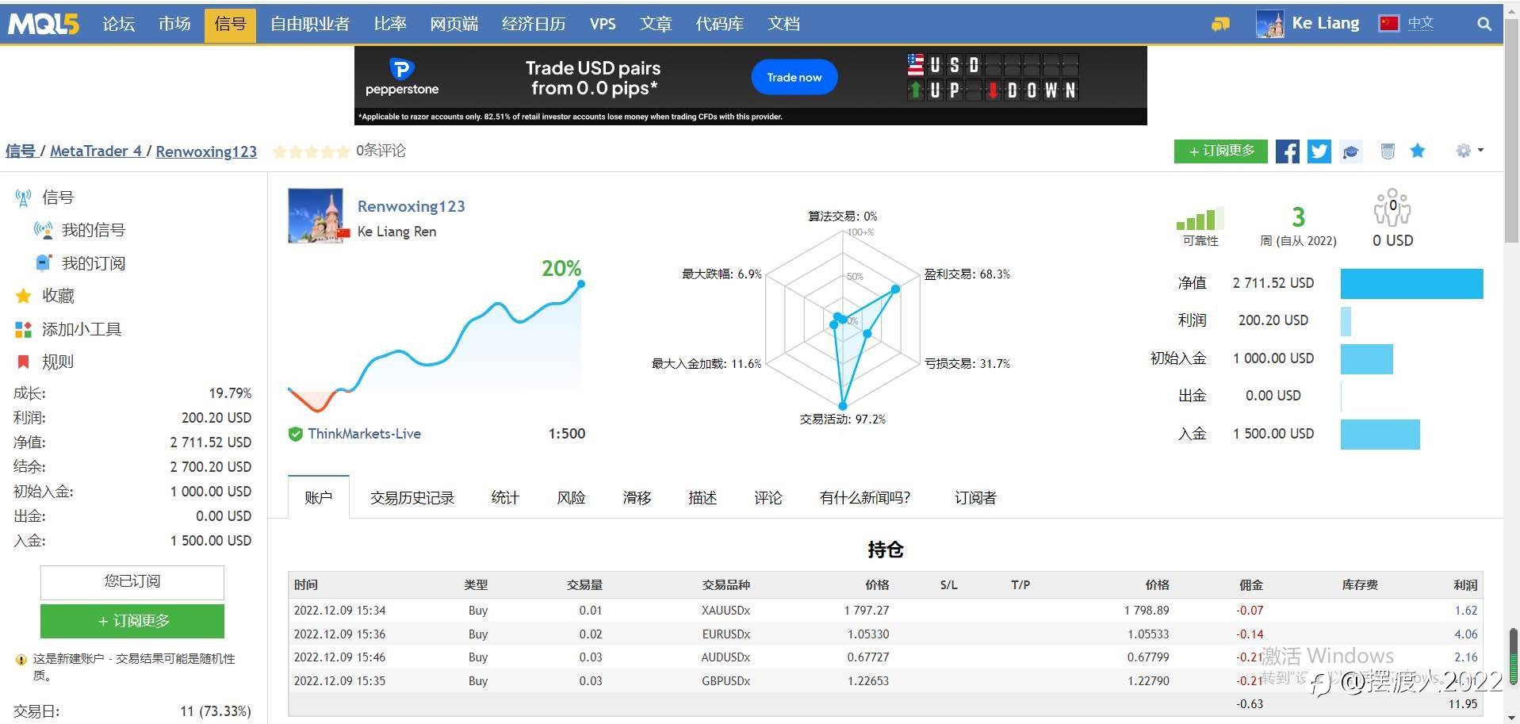Add signal to favorites with blue star
Screen dimensions: 1520x724
pyautogui.click(x=1418, y=151)
